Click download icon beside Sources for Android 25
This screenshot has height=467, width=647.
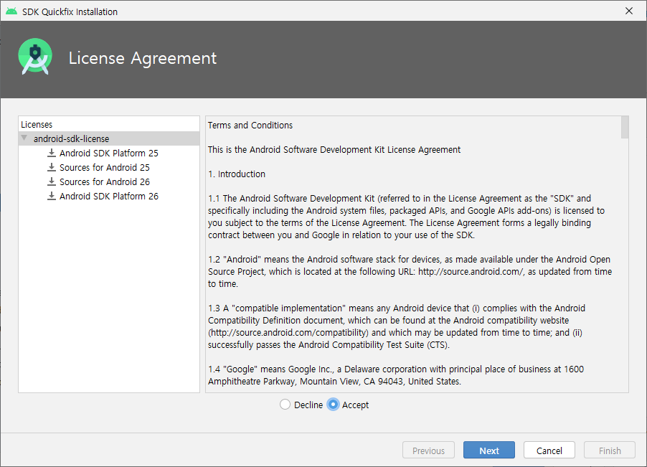tap(51, 167)
